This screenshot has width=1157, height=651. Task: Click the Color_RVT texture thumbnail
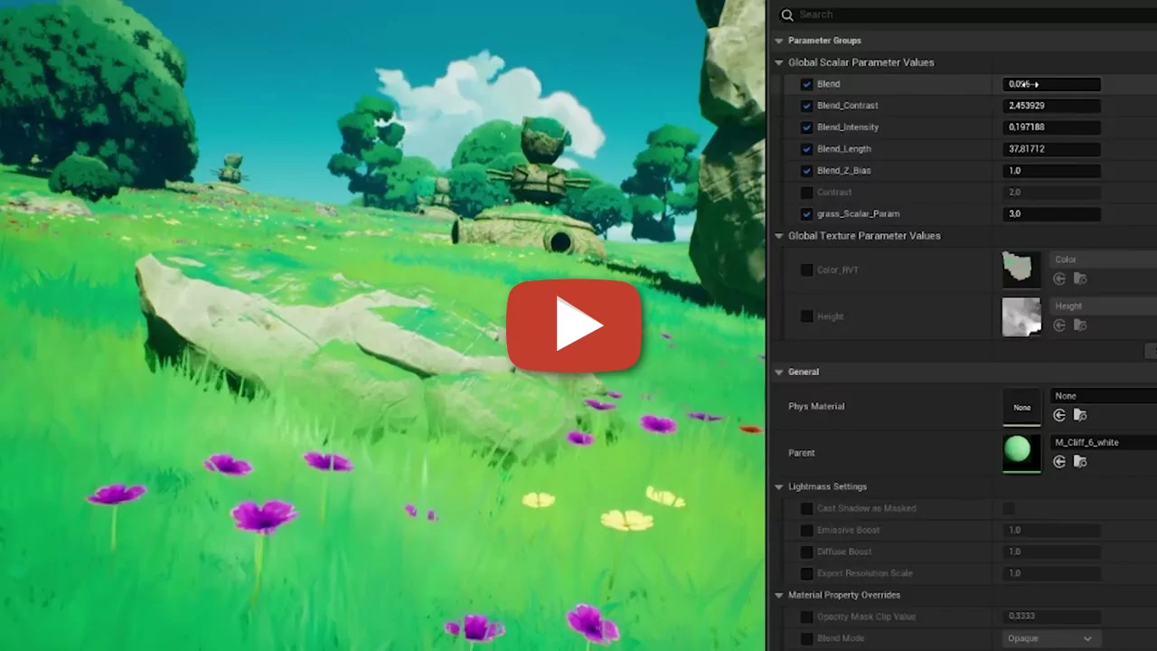click(x=1021, y=269)
